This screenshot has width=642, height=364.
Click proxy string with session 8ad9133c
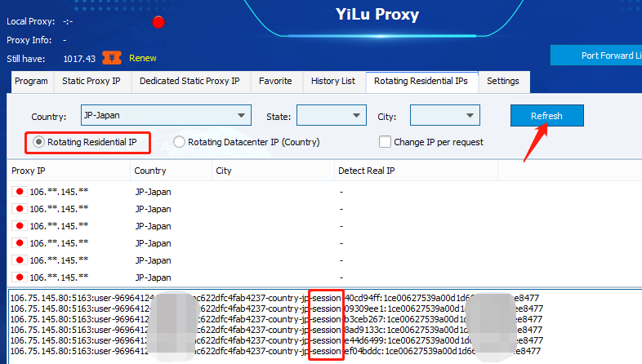pyautogui.click(x=276, y=330)
